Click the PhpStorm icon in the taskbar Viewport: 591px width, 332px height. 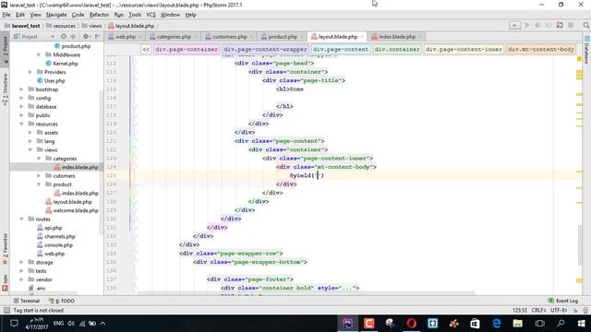click(347, 324)
